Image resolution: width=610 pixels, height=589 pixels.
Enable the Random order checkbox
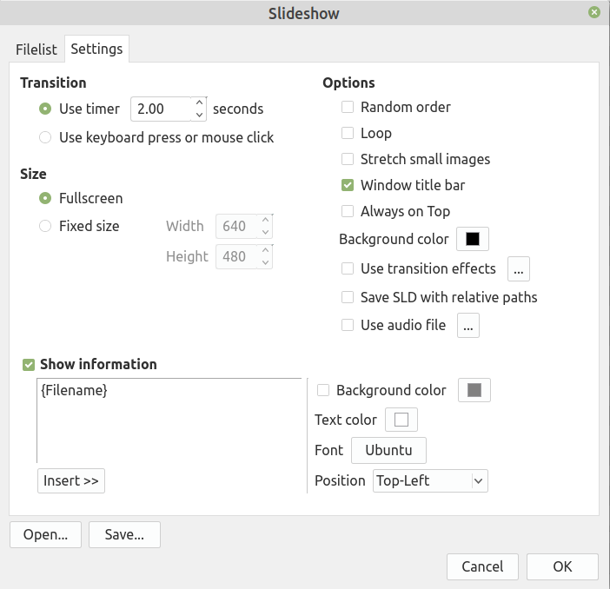point(348,108)
